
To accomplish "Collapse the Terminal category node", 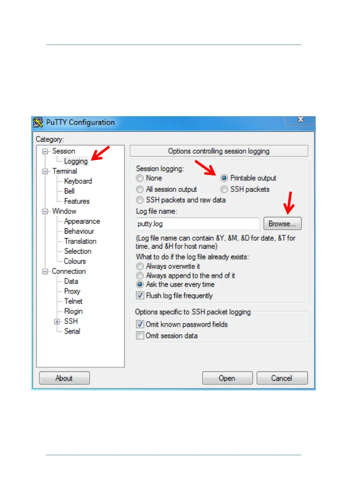I will pos(45,171).
